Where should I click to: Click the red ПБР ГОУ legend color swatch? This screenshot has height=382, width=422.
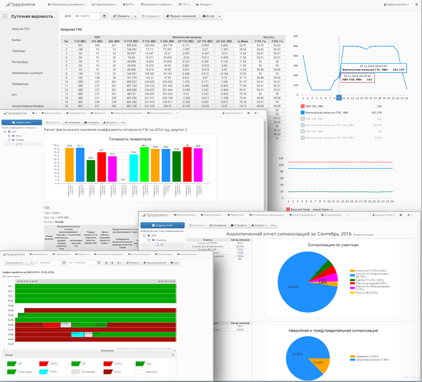pyautogui.click(x=303, y=107)
